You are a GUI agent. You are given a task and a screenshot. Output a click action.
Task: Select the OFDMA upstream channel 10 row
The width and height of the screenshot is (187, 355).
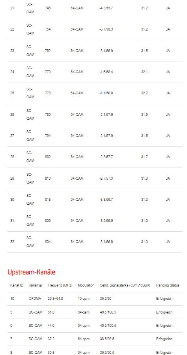95,299
